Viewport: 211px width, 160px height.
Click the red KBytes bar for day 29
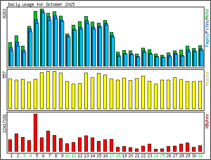coord(188,147)
